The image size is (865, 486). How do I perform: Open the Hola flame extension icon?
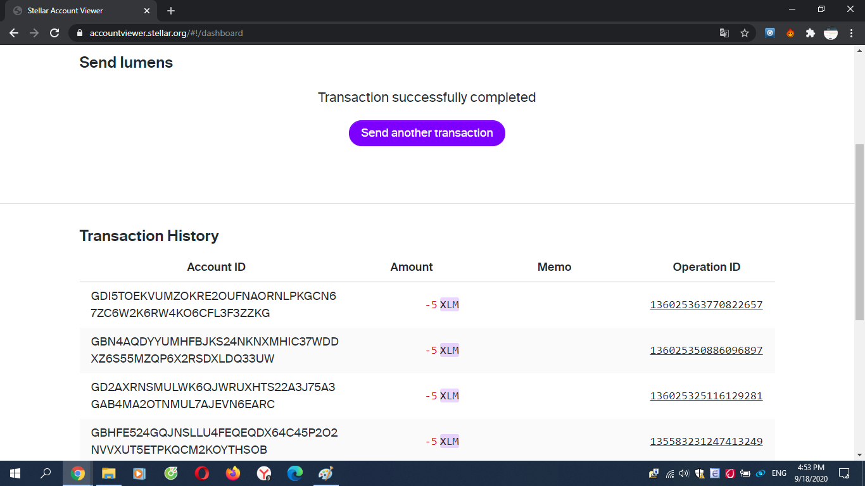[x=790, y=33]
